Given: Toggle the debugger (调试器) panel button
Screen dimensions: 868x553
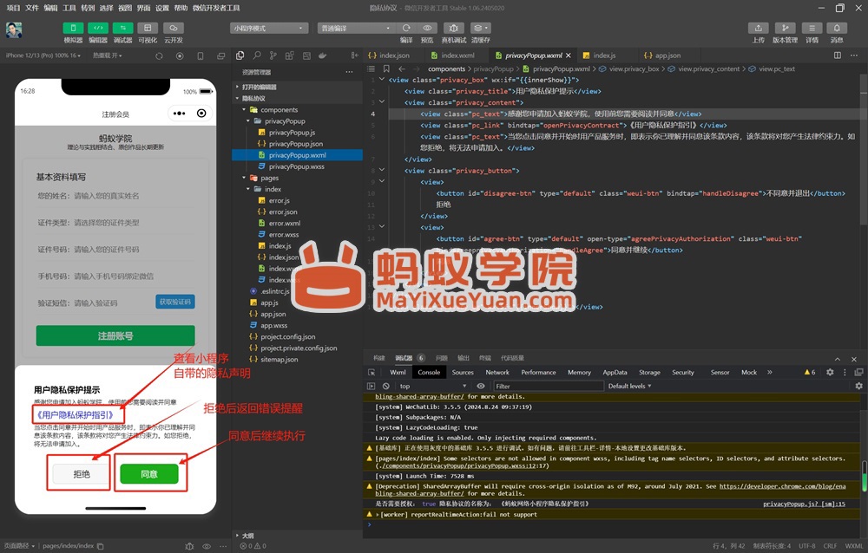Looking at the screenshot, I should [123, 29].
